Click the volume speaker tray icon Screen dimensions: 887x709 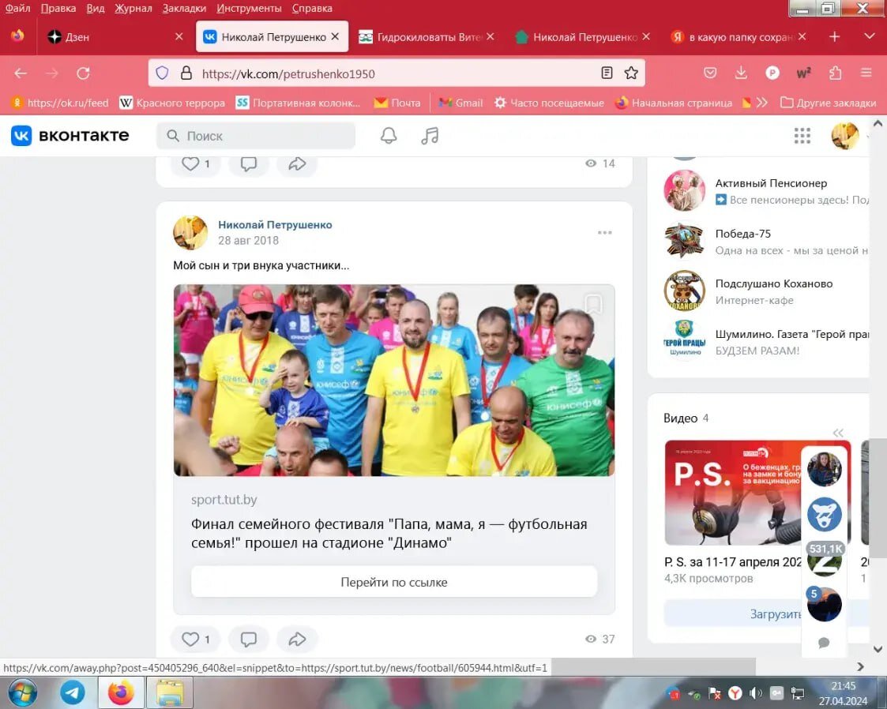[754, 692]
